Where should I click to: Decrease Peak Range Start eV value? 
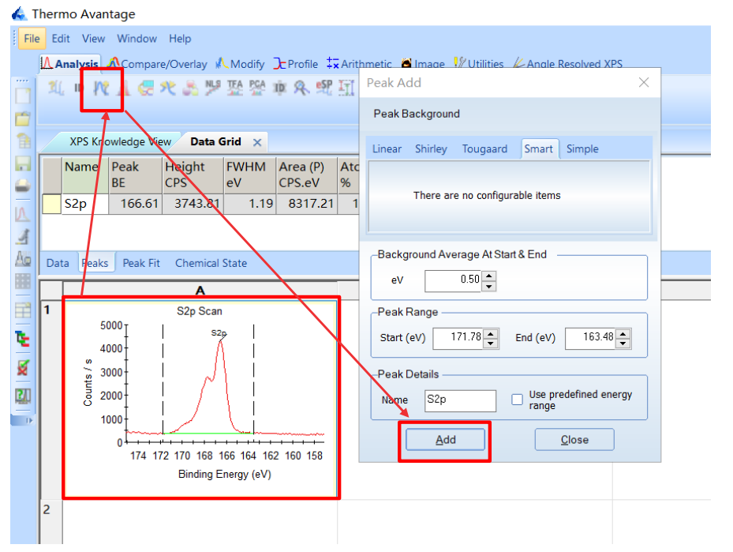(491, 343)
